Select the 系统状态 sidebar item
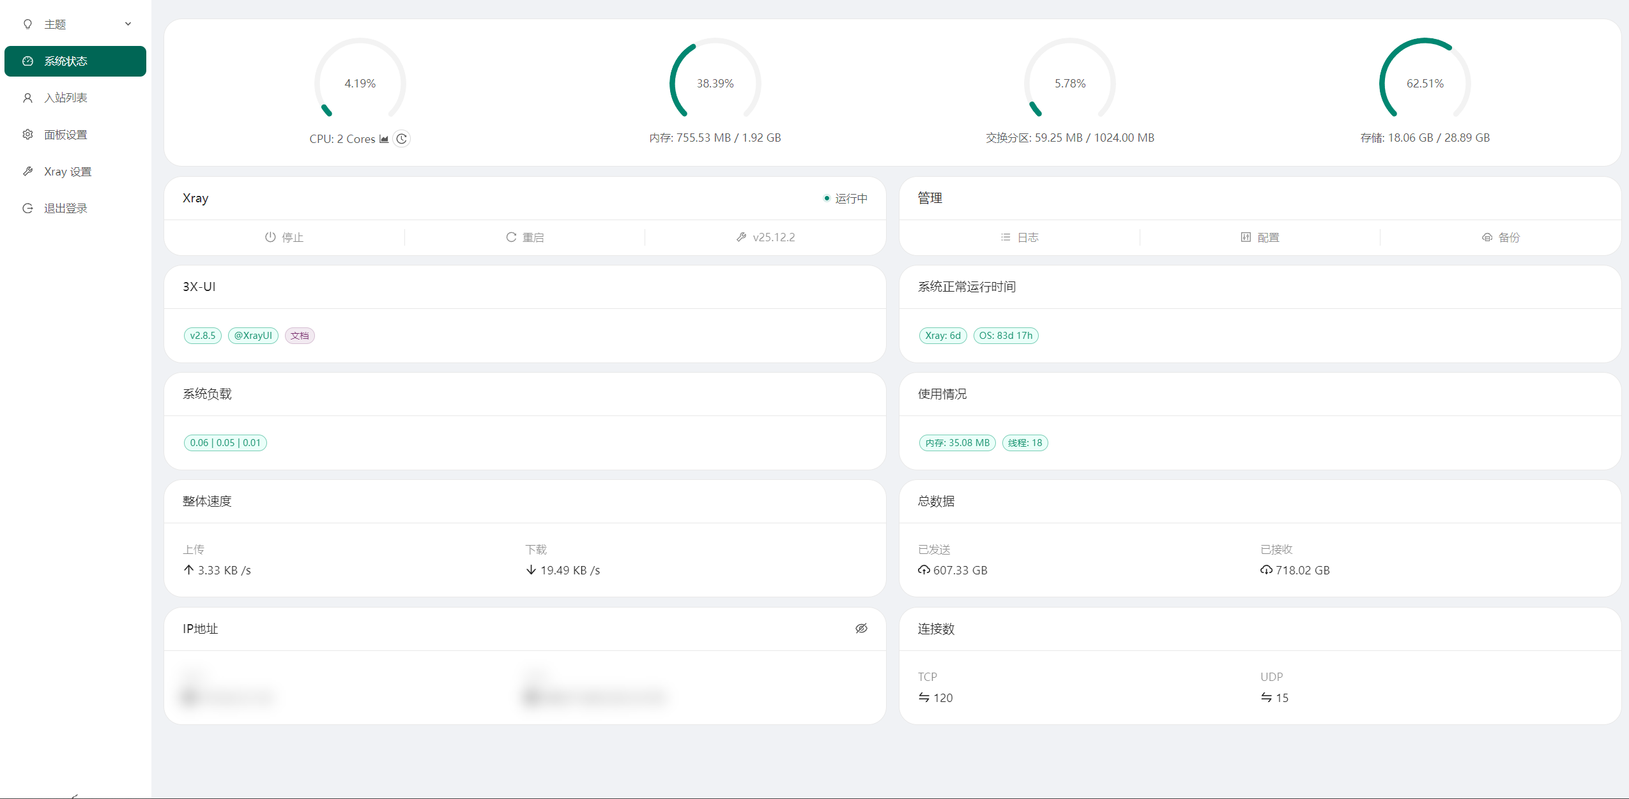 pyautogui.click(x=75, y=61)
